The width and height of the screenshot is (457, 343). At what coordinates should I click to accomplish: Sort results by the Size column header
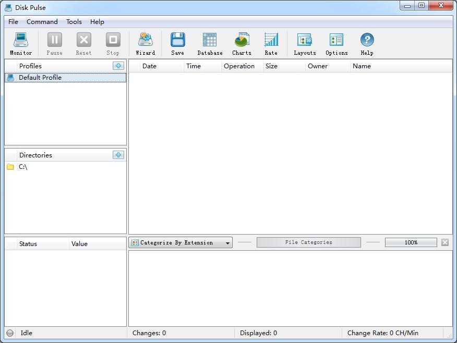272,66
